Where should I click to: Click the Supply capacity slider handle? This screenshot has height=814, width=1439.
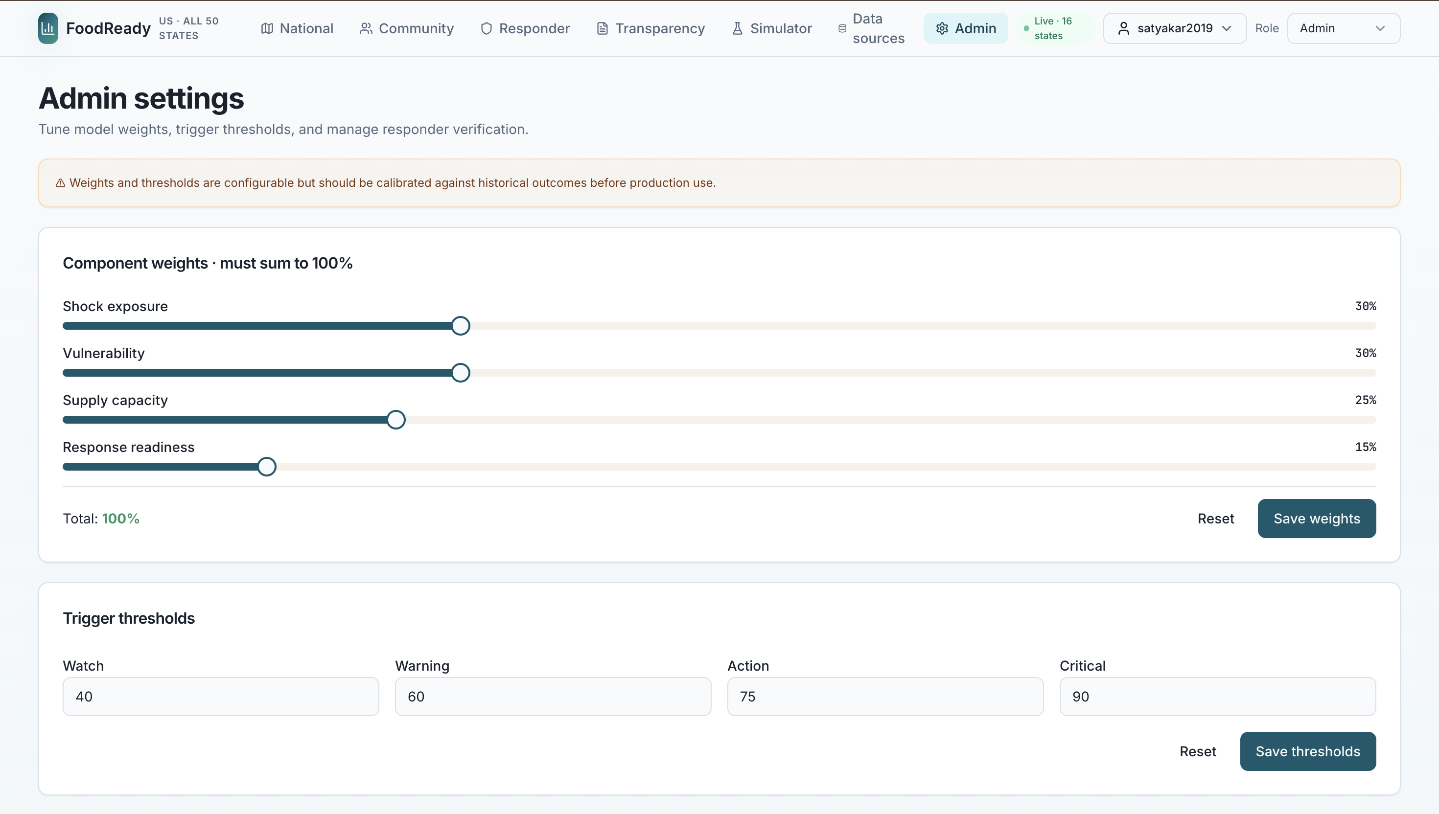[x=395, y=419]
